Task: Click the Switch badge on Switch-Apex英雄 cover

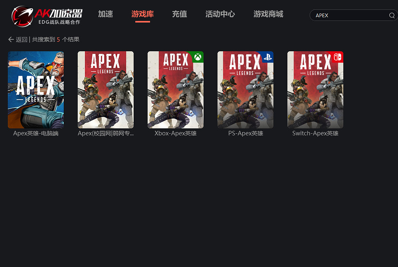Action: pyautogui.click(x=338, y=57)
